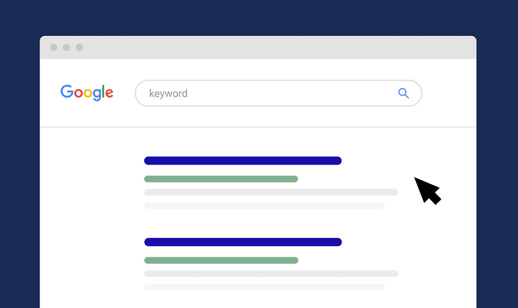Select the second result's top gray description line
Viewport: 518px width, 308px height.
[271, 274]
